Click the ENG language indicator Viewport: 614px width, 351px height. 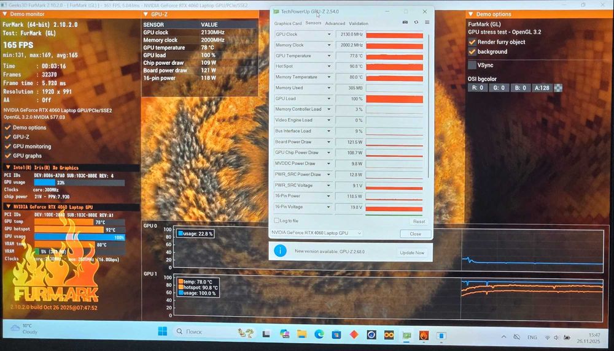pyautogui.click(x=532, y=337)
